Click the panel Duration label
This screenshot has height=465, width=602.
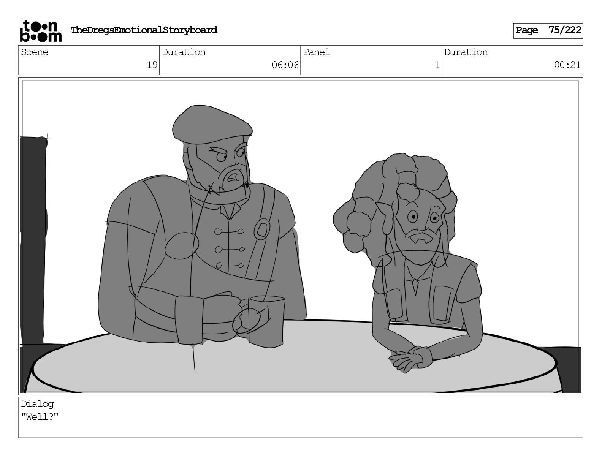[466, 52]
